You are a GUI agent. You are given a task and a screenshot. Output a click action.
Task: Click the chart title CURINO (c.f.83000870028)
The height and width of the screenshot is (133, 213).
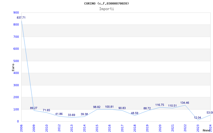[106, 3]
